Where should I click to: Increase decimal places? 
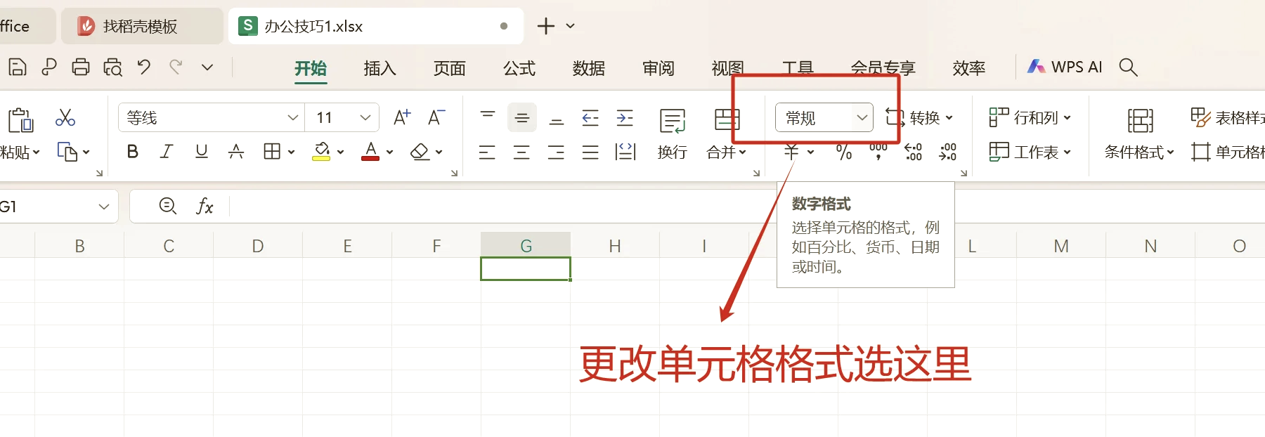(913, 152)
